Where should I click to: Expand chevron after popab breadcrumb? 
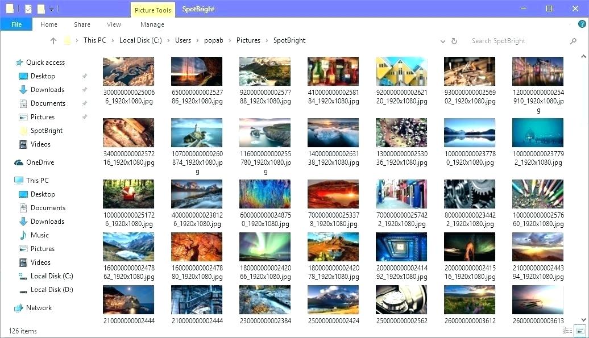[230, 40]
